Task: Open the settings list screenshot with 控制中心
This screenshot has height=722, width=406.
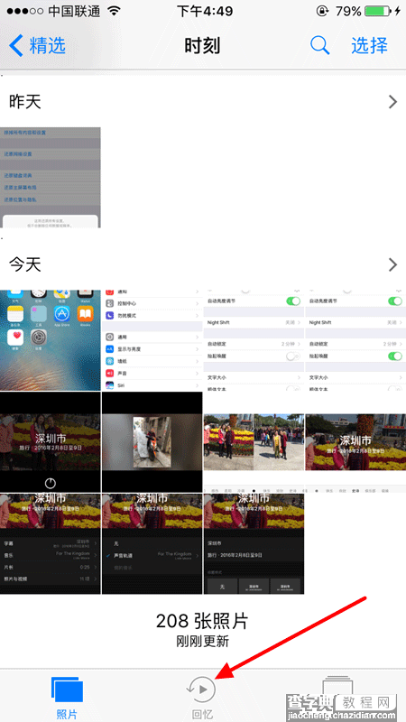Action: coord(152,340)
